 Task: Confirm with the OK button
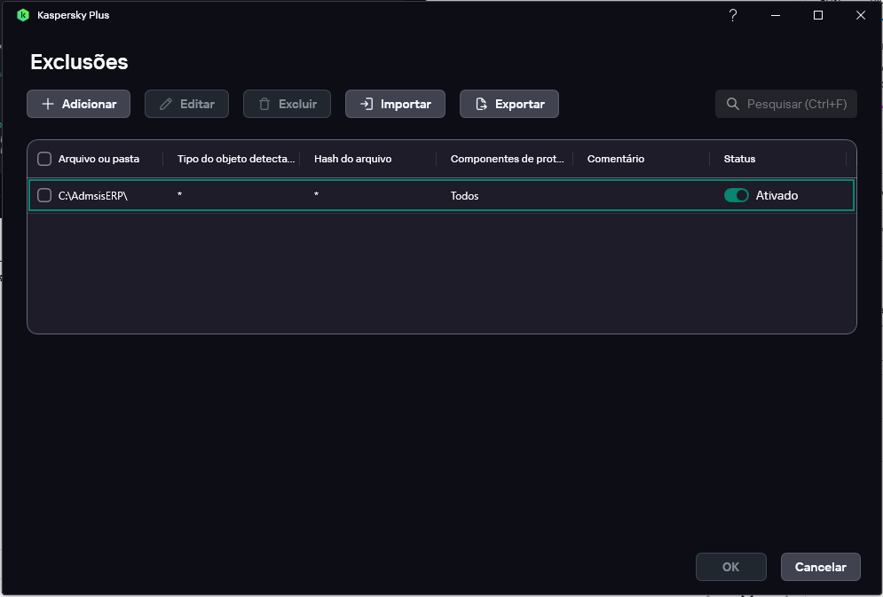click(730, 567)
